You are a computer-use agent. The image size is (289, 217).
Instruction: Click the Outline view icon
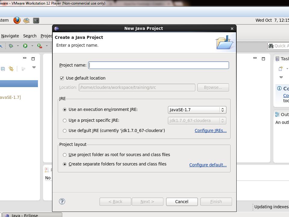click(277, 115)
